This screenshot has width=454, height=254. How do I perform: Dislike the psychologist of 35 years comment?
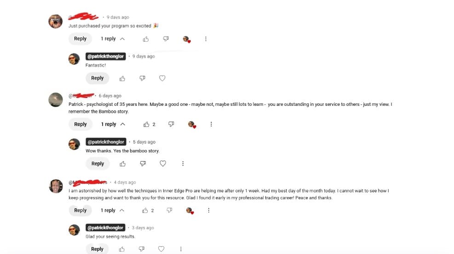tap(171, 124)
